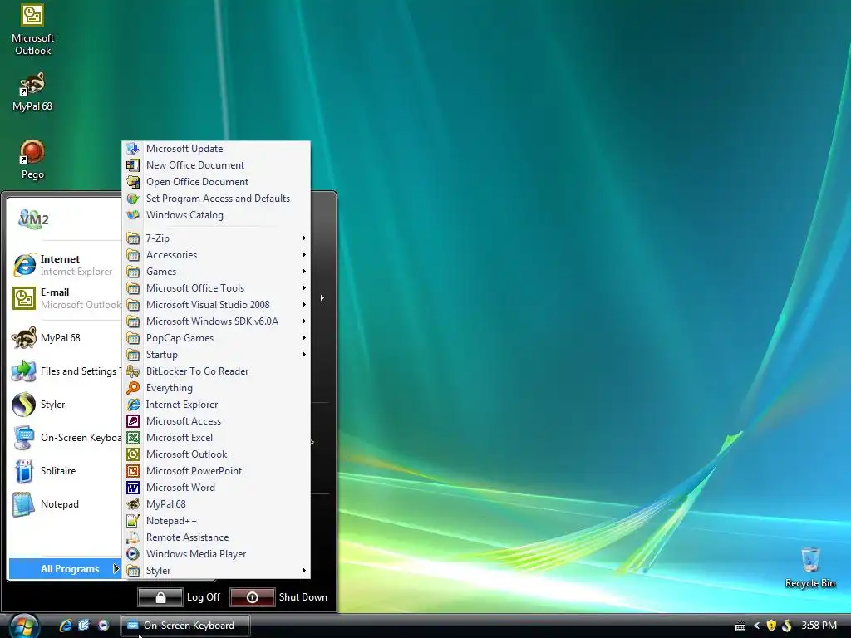The height and width of the screenshot is (638, 851).
Task: Open Recycle Bin on desktop
Action: tap(809, 568)
